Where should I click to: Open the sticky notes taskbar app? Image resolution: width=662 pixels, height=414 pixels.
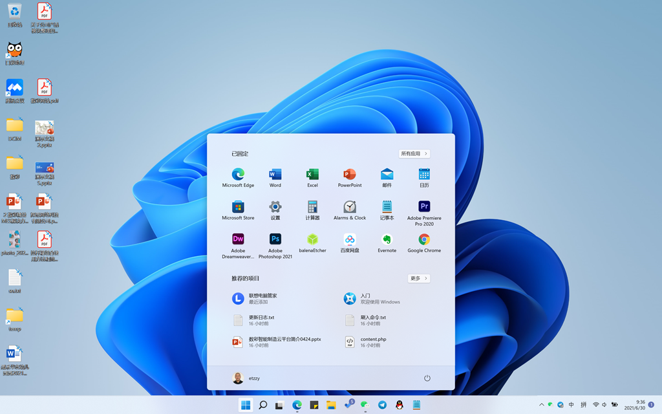[x=314, y=405]
